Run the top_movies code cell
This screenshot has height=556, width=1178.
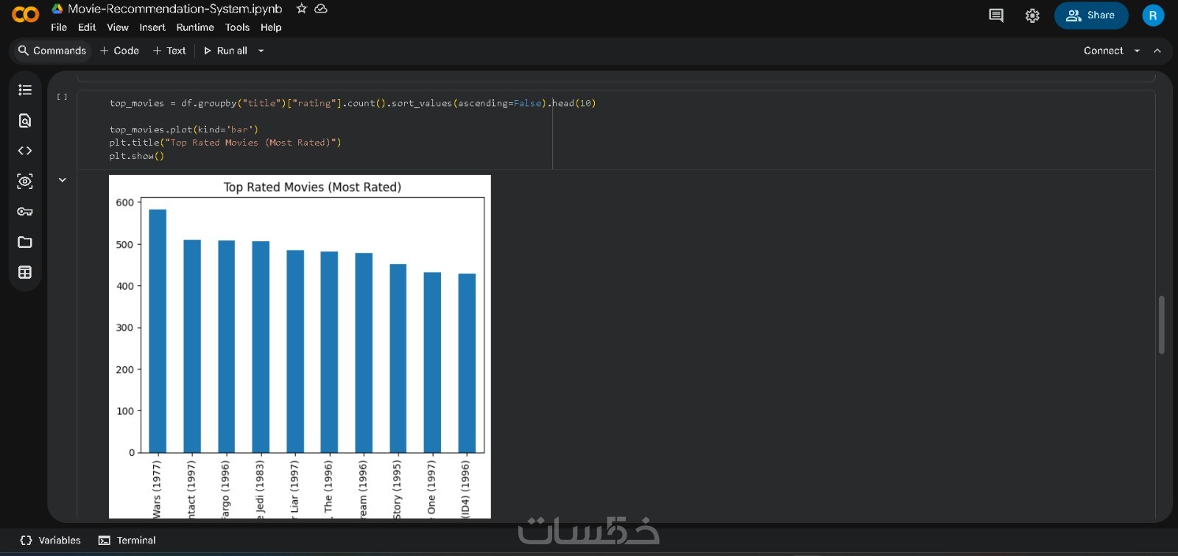62,97
